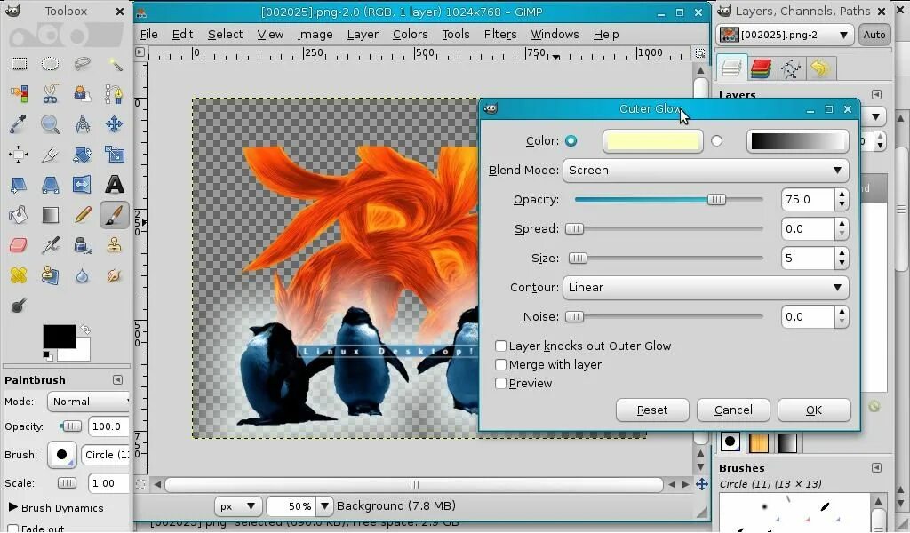Enable the Preview checkbox in Outer Glow
This screenshot has height=533, width=910.
tap(501, 384)
